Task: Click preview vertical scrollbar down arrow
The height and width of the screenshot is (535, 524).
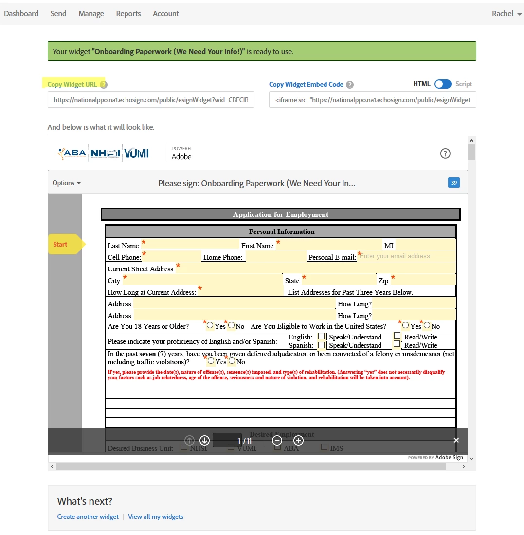Action: [x=471, y=459]
